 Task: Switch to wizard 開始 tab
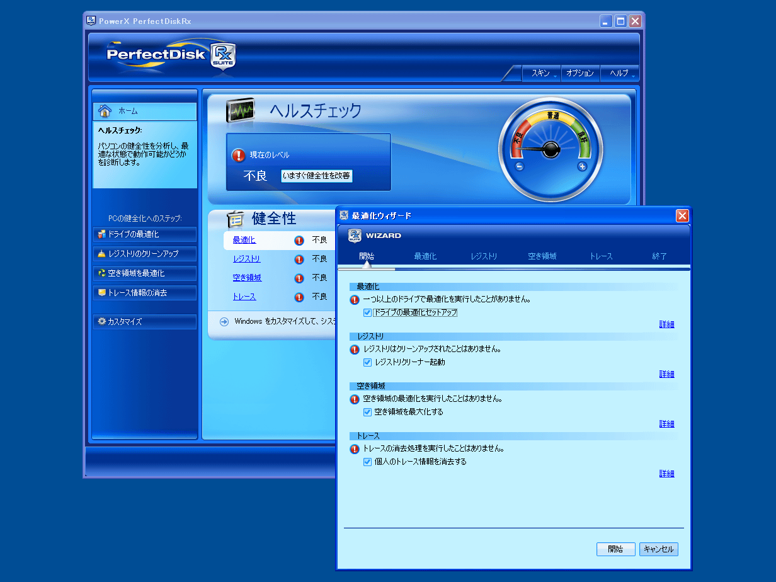(x=367, y=256)
